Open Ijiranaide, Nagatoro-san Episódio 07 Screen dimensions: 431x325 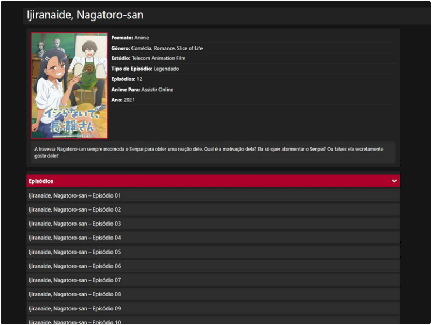point(75,280)
